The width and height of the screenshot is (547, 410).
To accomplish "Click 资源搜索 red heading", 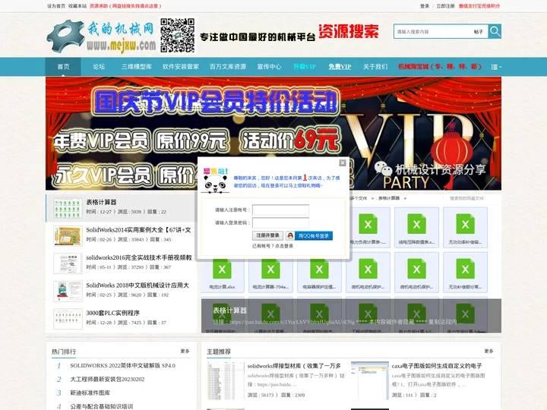I will click(349, 31).
